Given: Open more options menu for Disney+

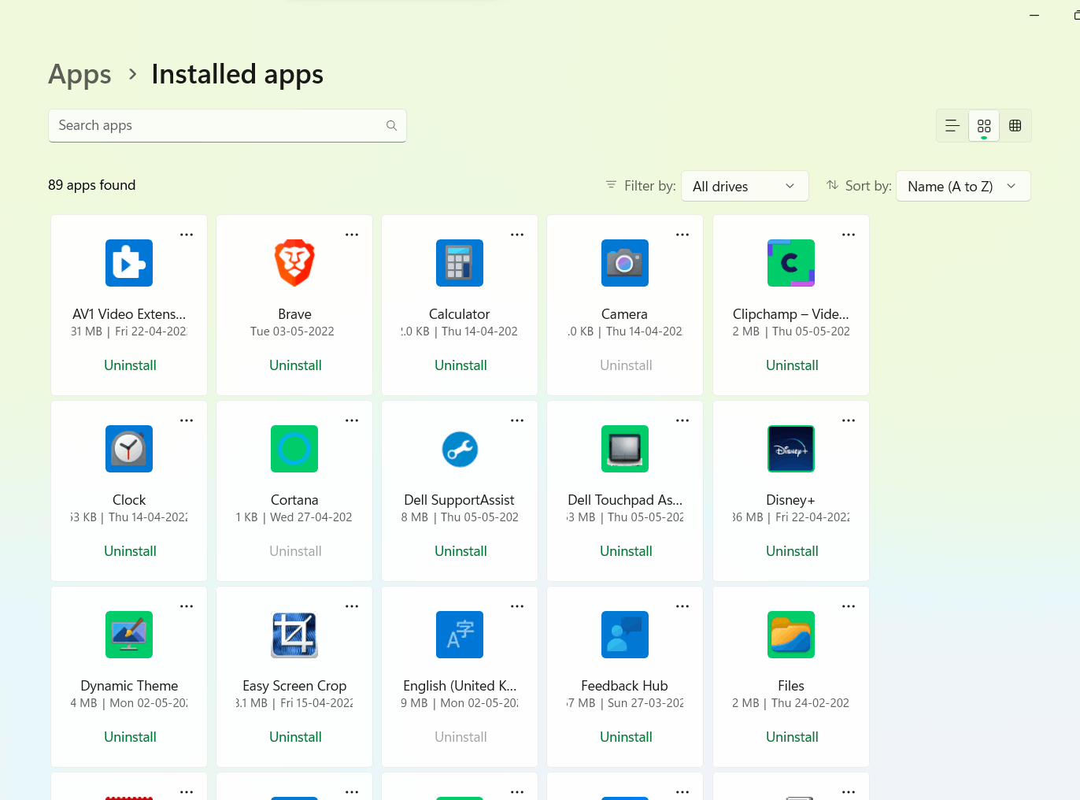Looking at the screenshot, I should (849, 420).
